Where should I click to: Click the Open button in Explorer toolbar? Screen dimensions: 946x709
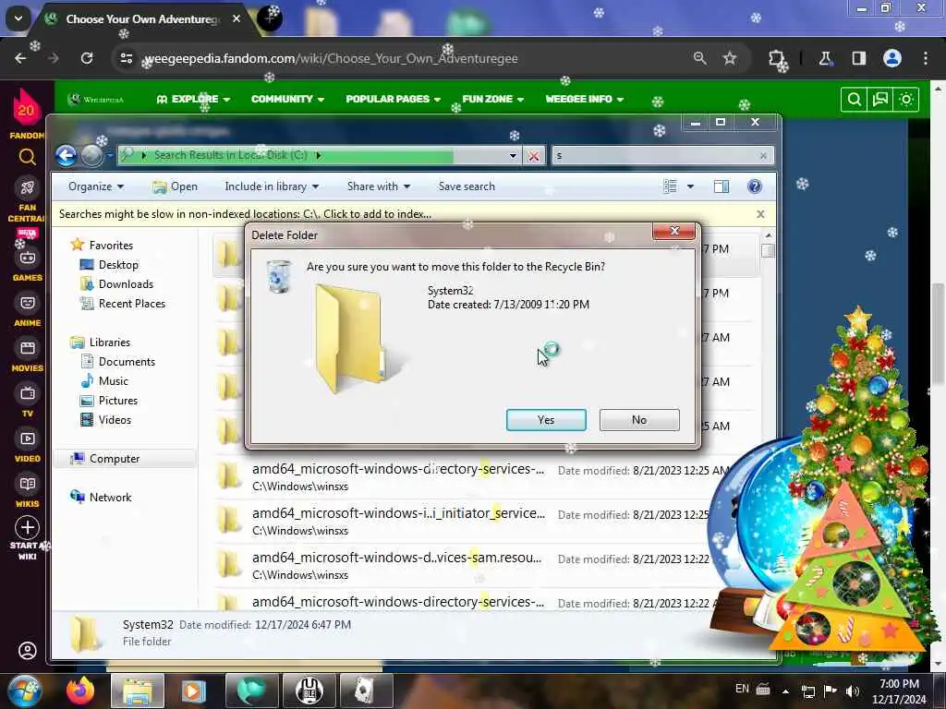(175, 186)
